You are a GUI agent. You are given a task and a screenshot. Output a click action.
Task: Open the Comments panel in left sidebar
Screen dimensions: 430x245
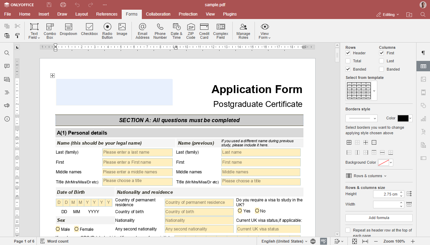[7, 66]
